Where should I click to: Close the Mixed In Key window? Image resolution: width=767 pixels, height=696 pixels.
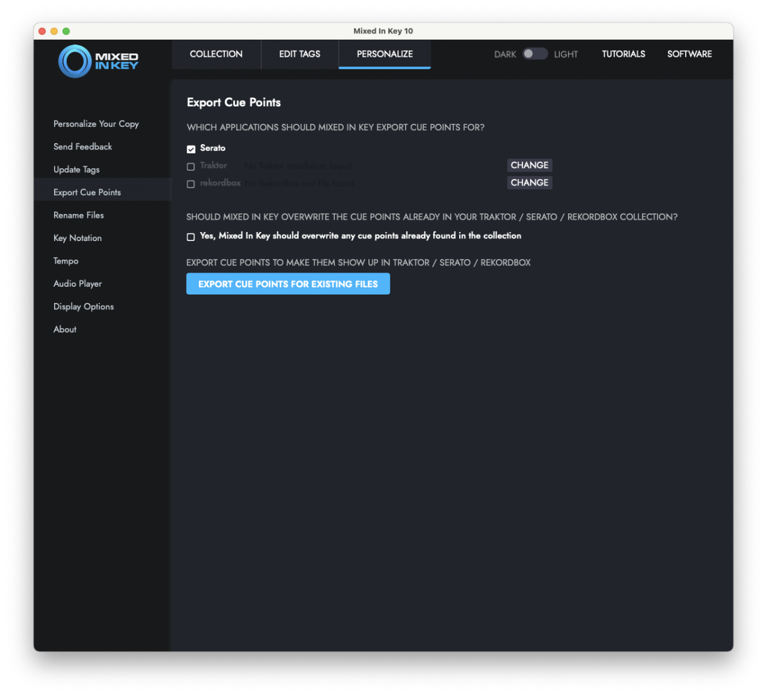tap(42, 32)
